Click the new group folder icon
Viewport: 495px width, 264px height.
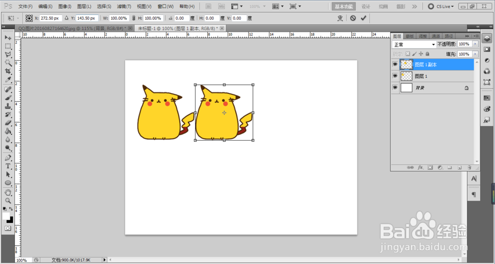pyautogui.click(x=450, y=168)
